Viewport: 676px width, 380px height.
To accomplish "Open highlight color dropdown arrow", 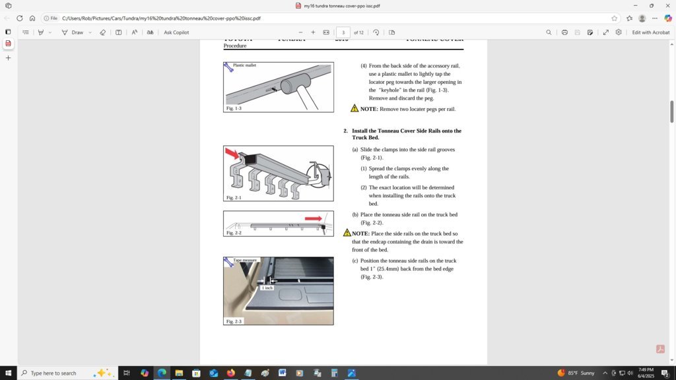I will (50, 32).
